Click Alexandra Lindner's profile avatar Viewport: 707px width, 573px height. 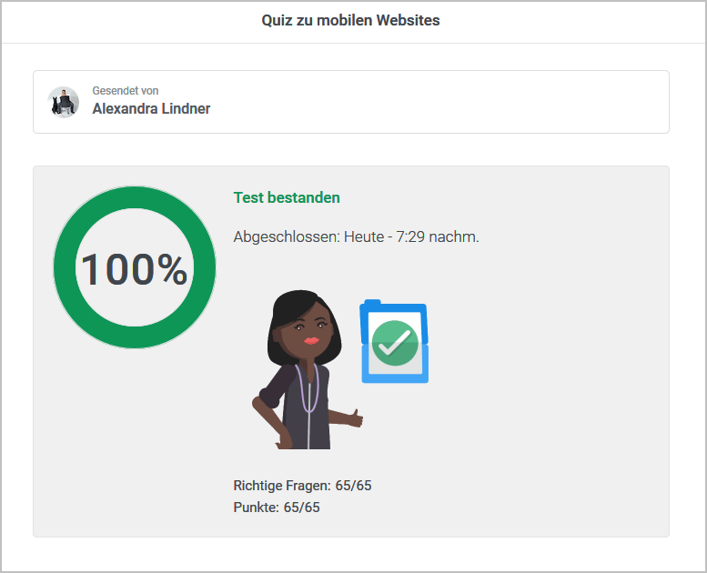point(63,102)
